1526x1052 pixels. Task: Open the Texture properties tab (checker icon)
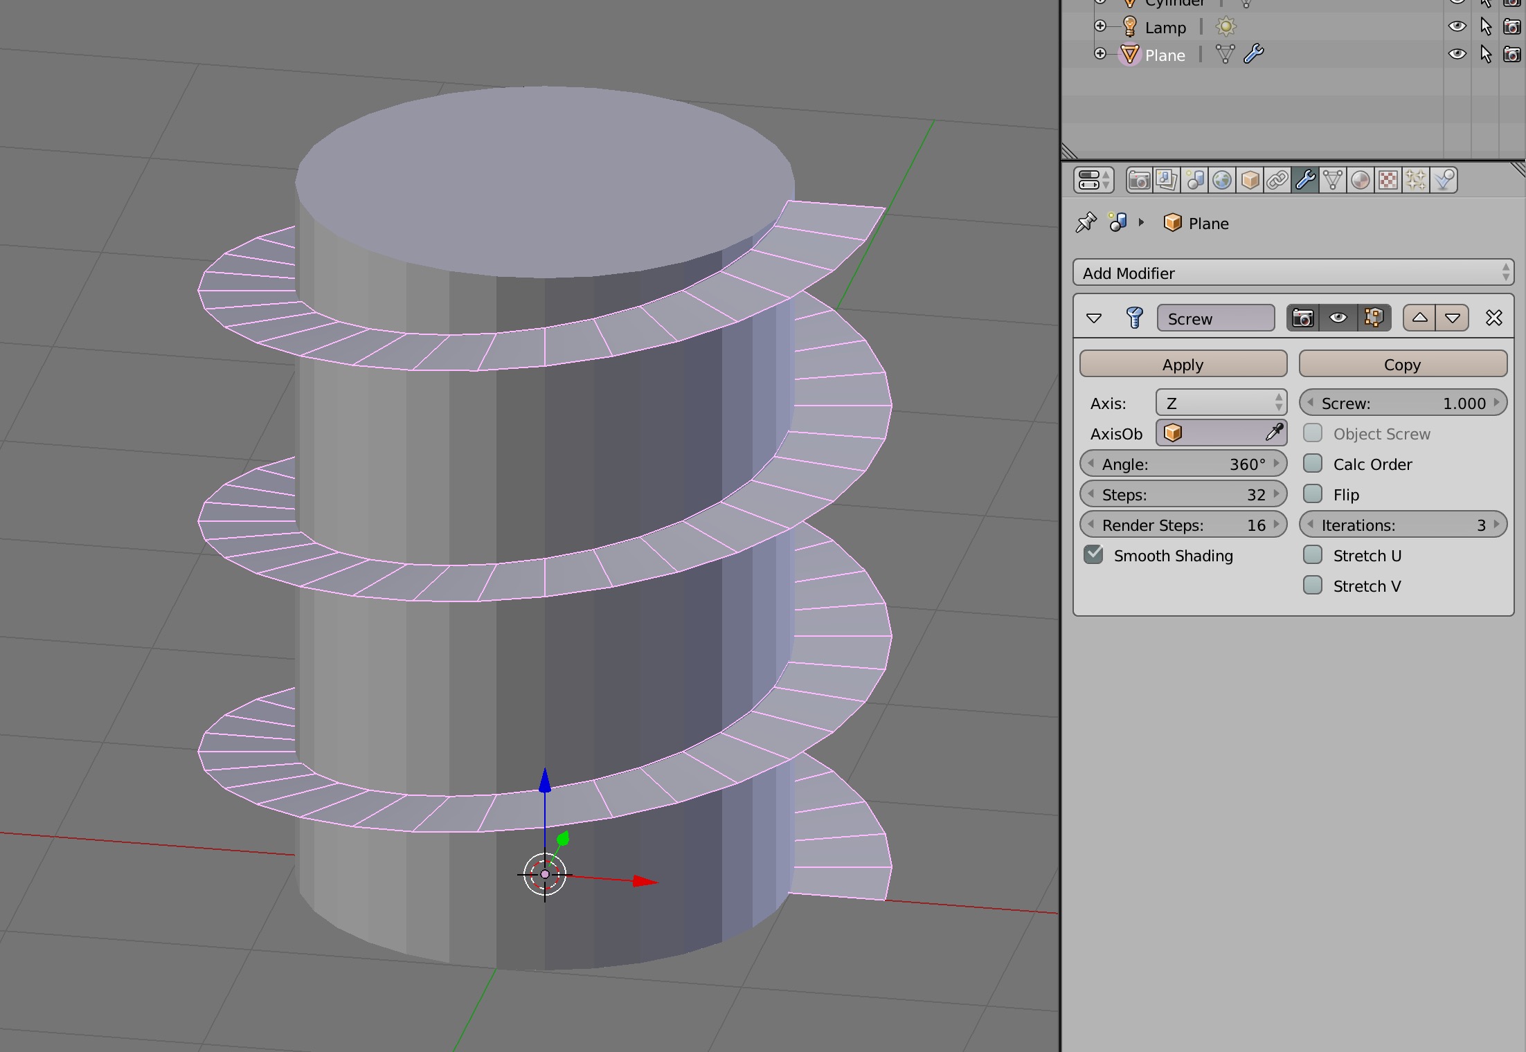[1387, 180]
